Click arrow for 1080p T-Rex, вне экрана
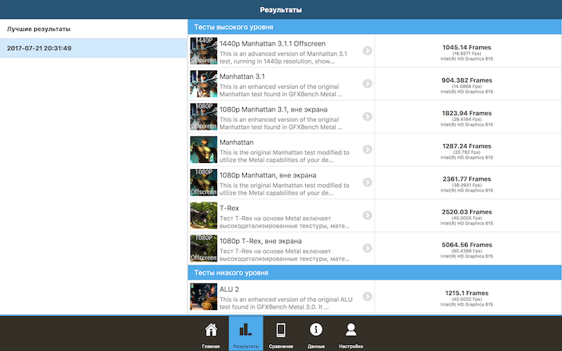This screenshot has height=351, width=562. (x=367, y=248)
